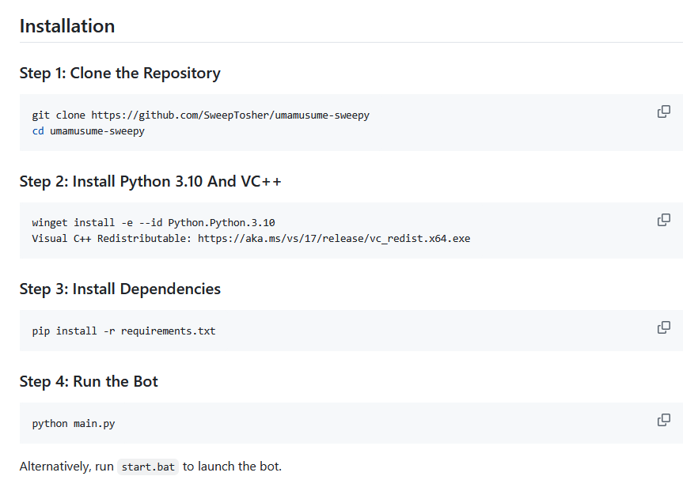This screenshot has height=480, width=698.
Task: Click the winget install Python.Python.3.10 line
Action: tap(154, 223)
